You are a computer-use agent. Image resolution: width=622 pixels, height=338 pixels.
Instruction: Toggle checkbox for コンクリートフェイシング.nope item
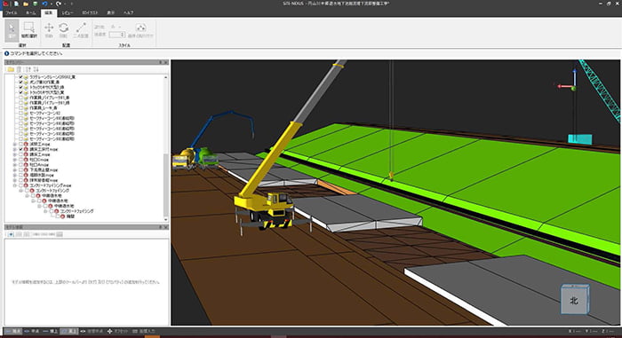click(21, 185)
